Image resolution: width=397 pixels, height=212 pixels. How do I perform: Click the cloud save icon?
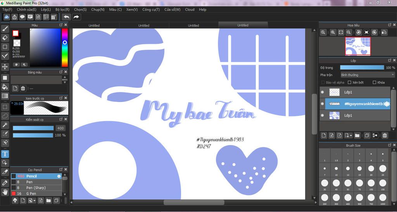7,17
